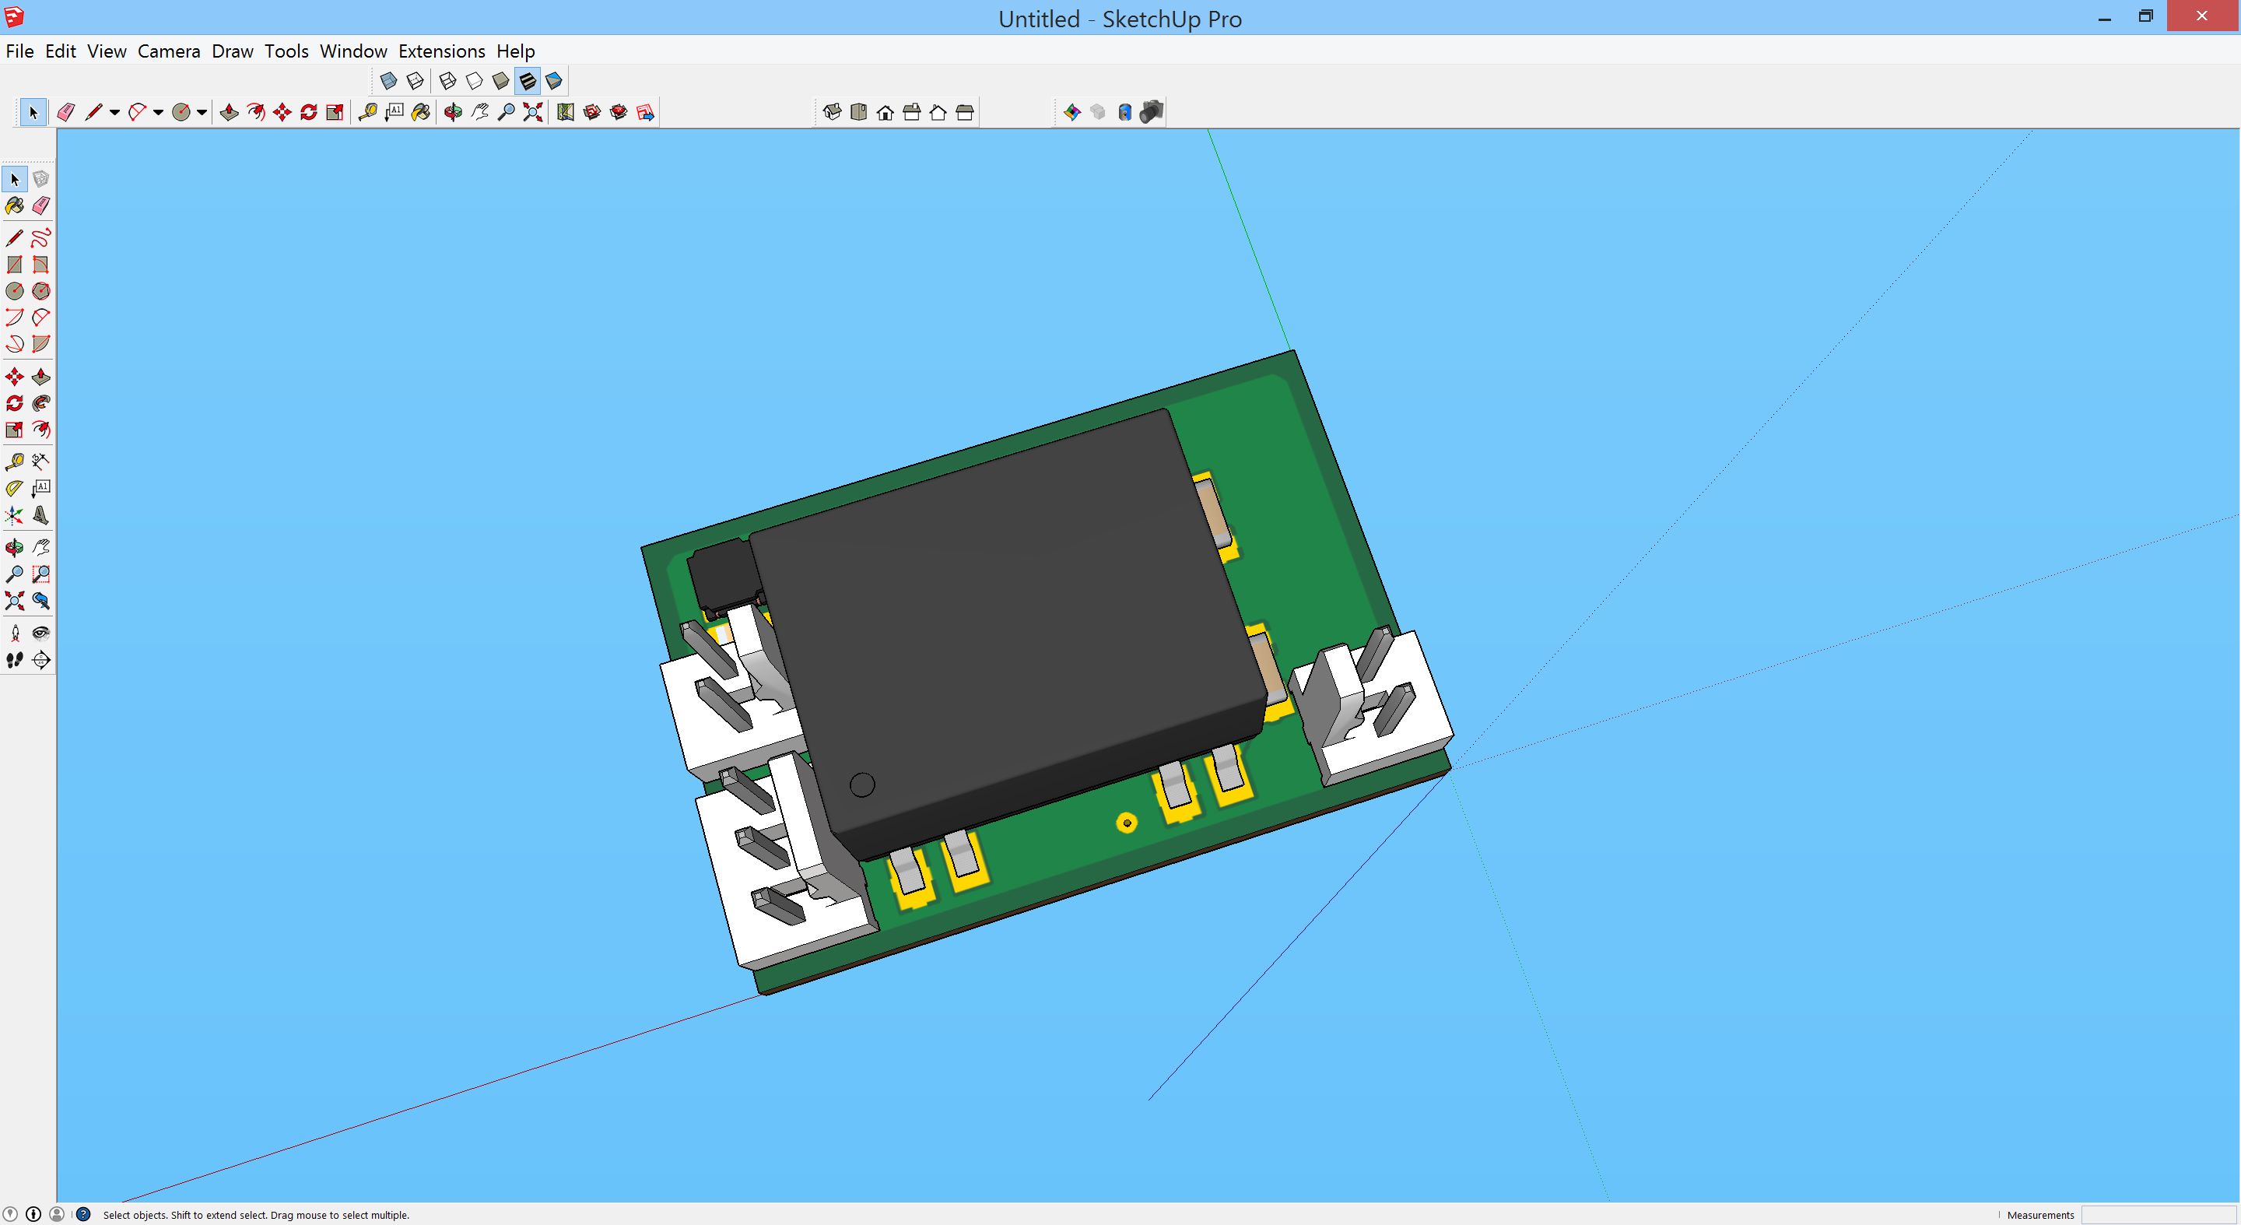
Task: Select the Make Component tool
Action: [x=41, y=179]
